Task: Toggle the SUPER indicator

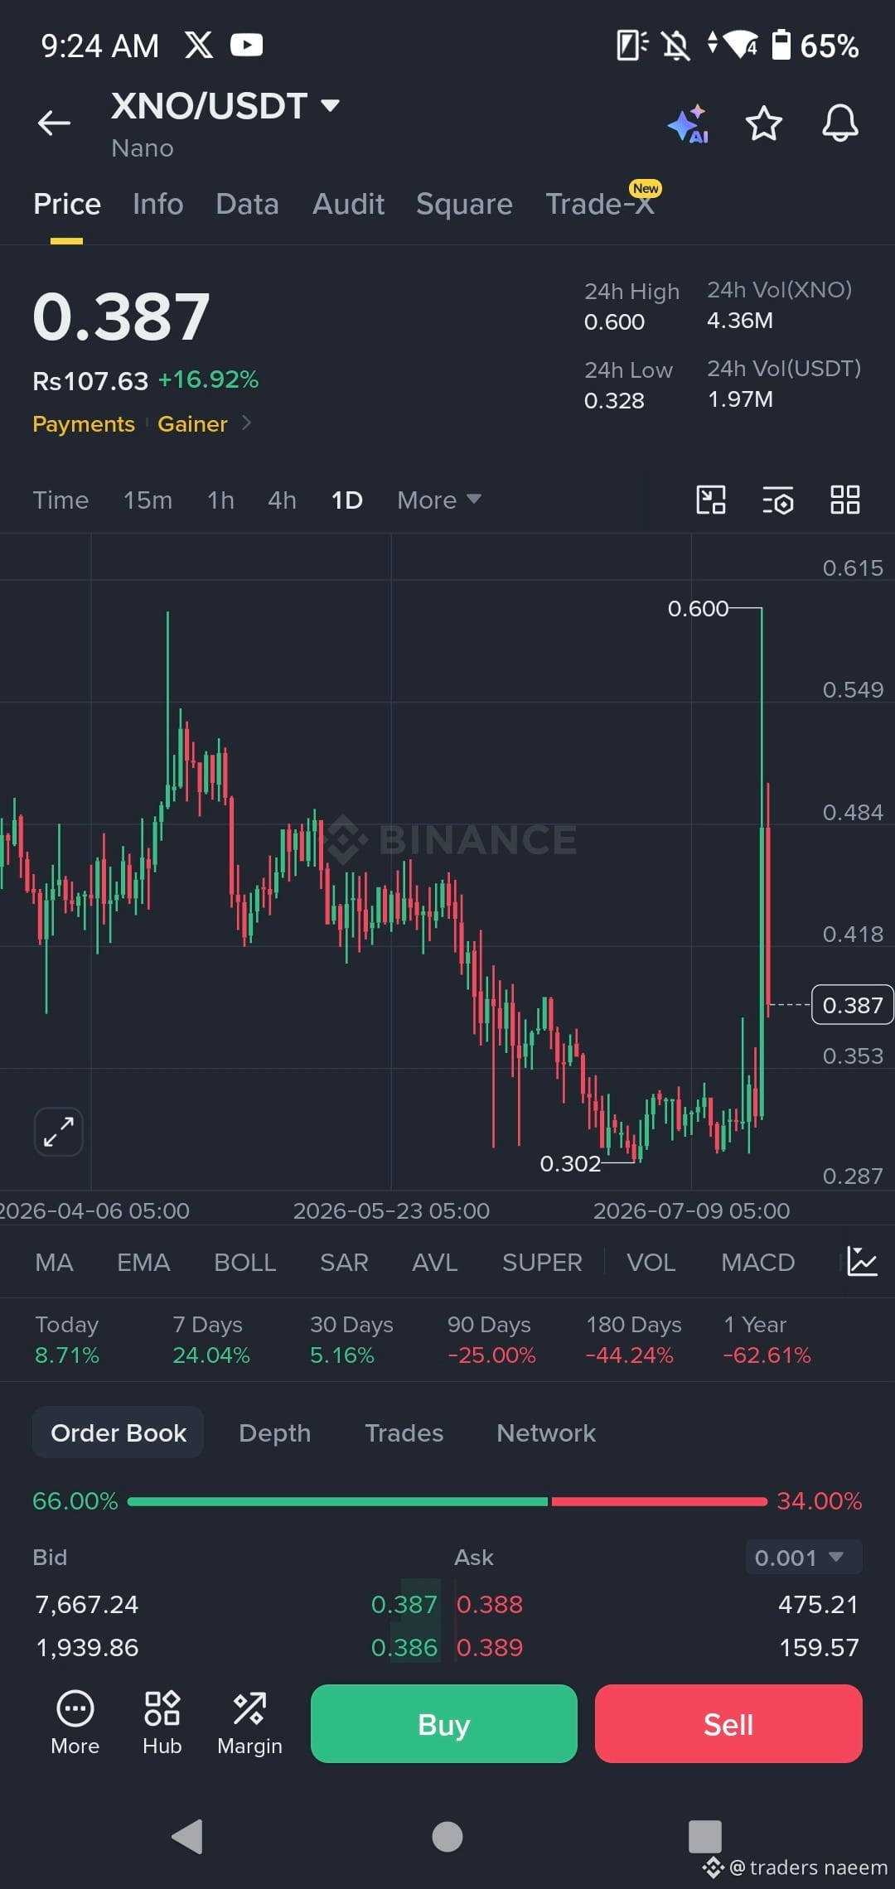Action: [x=542, y=1263]
